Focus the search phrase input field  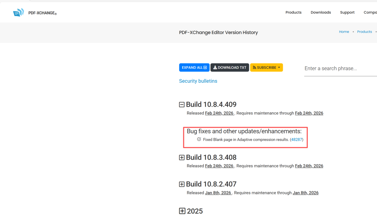coord(340,69)
